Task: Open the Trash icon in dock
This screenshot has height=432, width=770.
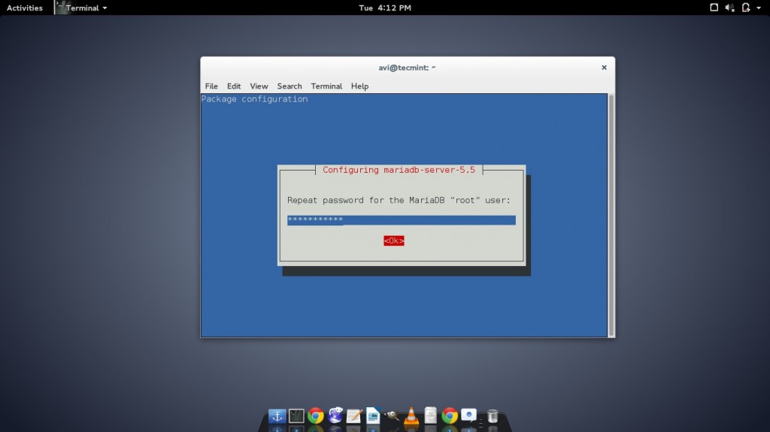Action: coord(493,415)
